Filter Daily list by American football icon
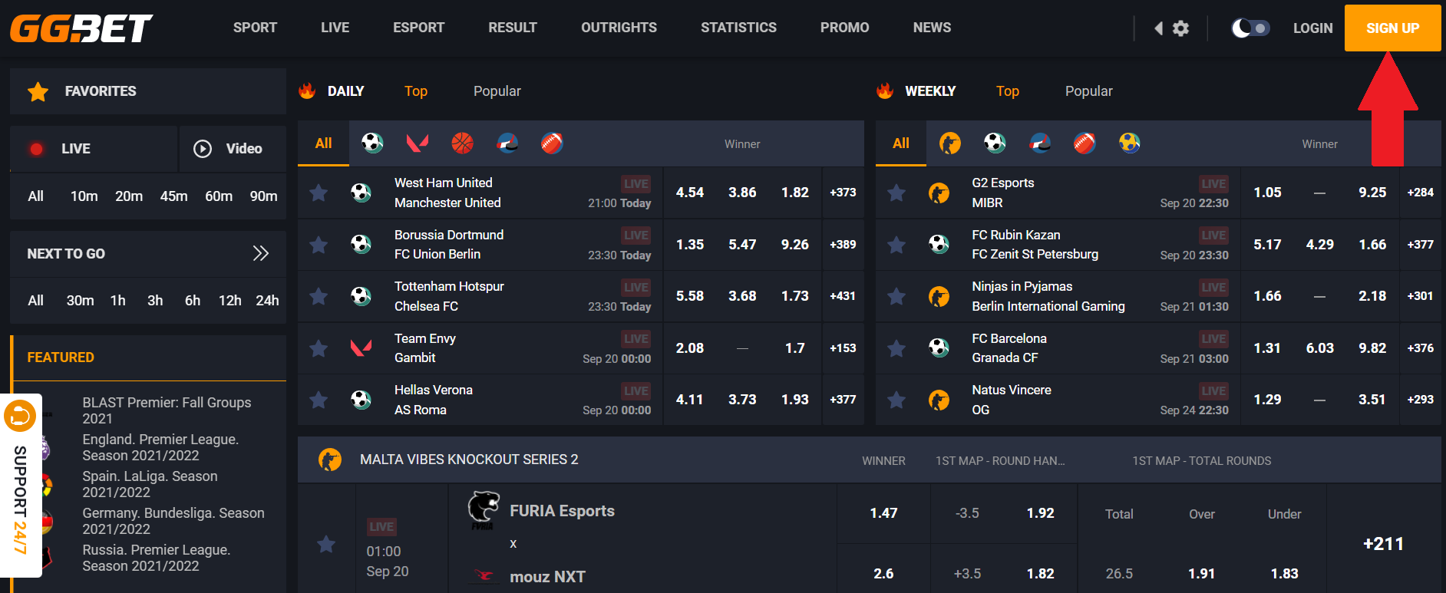The image size is (1446, 593). click(x=552, y=143)
